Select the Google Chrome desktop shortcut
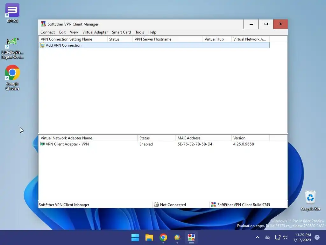 point(12,78)
